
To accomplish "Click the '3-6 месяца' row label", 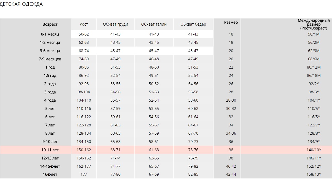I will [50, 51].
